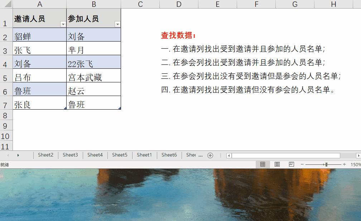Select the Normal view icon in status bar
Viewport: 361px width, 221px height.
pyautogui.click(x=263, y=164)
